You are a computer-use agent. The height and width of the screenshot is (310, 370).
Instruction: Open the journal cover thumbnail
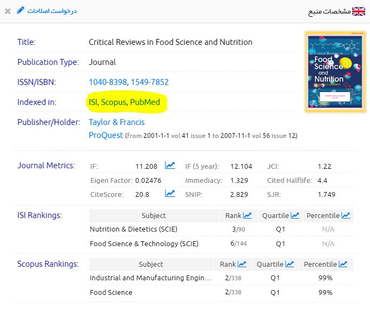click(x=328, y=72)
